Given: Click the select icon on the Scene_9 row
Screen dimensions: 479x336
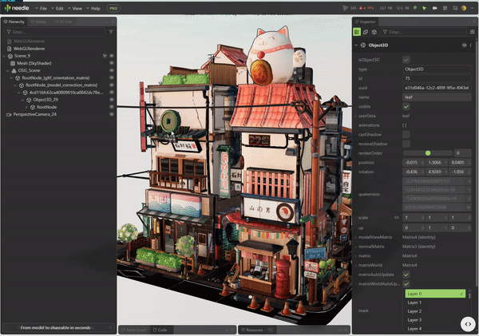Looking at the screenshot, I should [x=105, y=56].
